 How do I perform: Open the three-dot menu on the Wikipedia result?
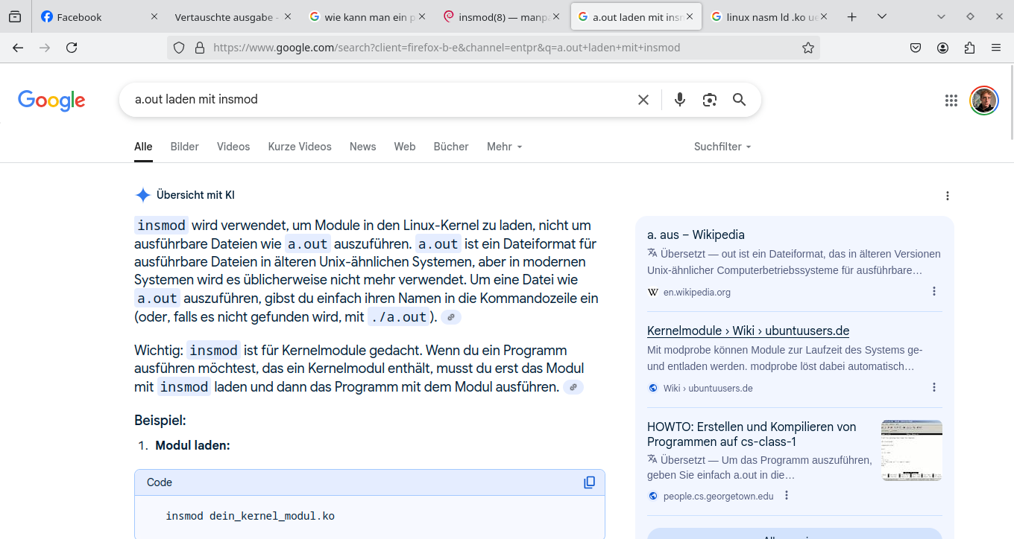(x=933, y=291)
